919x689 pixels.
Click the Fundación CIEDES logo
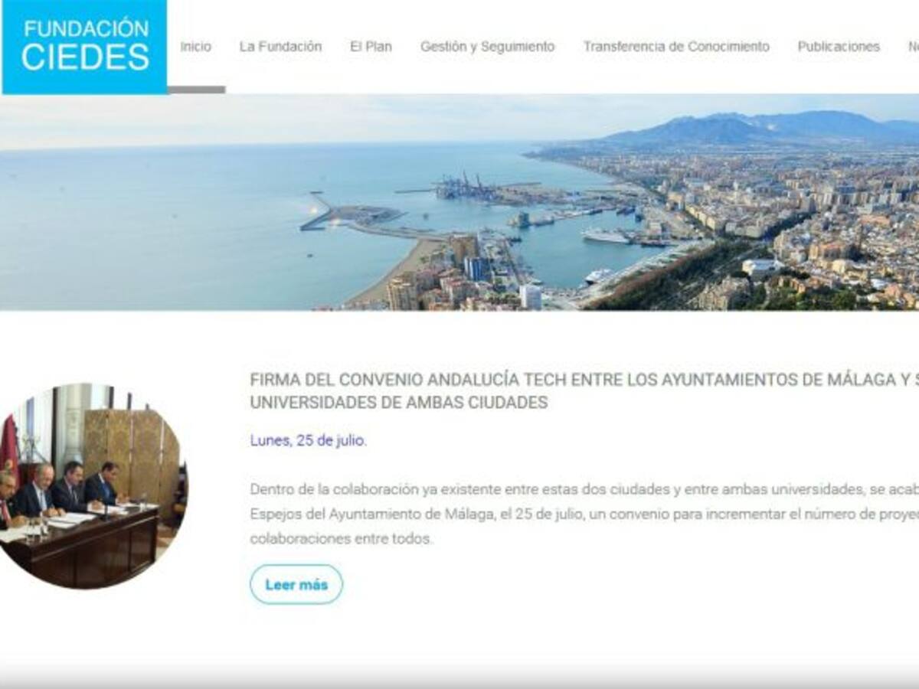[x=84, y=47]
